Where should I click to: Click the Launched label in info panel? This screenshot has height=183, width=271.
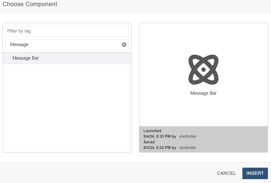[x=152, y=131]
